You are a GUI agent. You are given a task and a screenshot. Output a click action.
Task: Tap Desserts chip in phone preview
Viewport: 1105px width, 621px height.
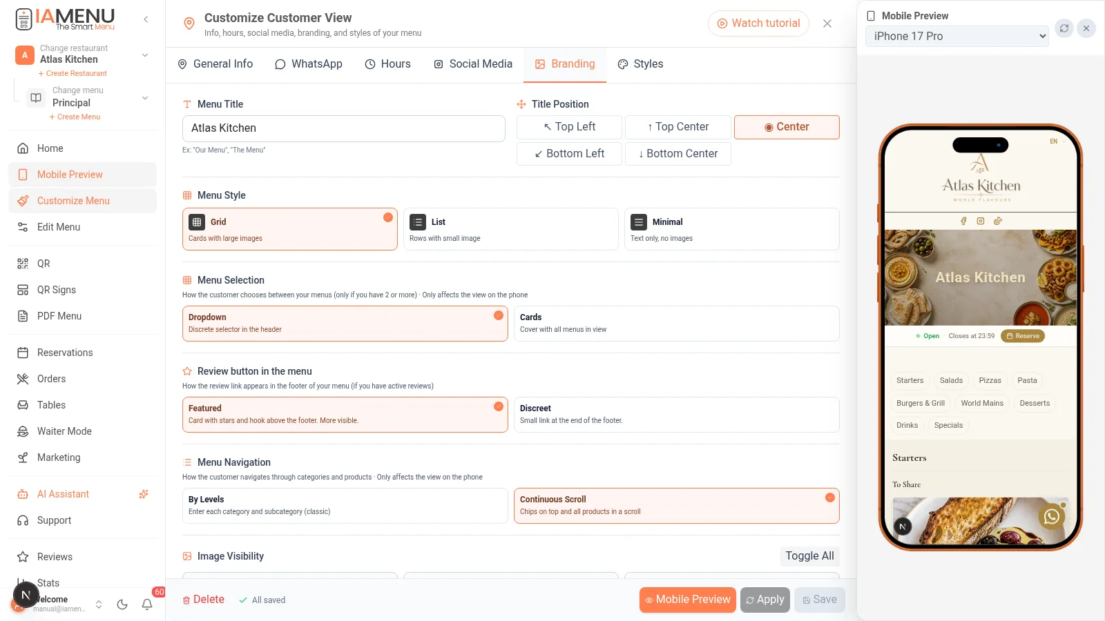(1035, 404)
